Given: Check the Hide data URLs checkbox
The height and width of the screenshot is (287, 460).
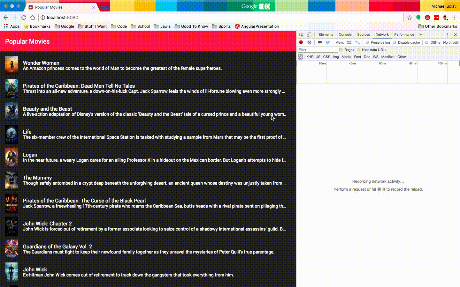Looking at the screenshot, I should [358, 50].
